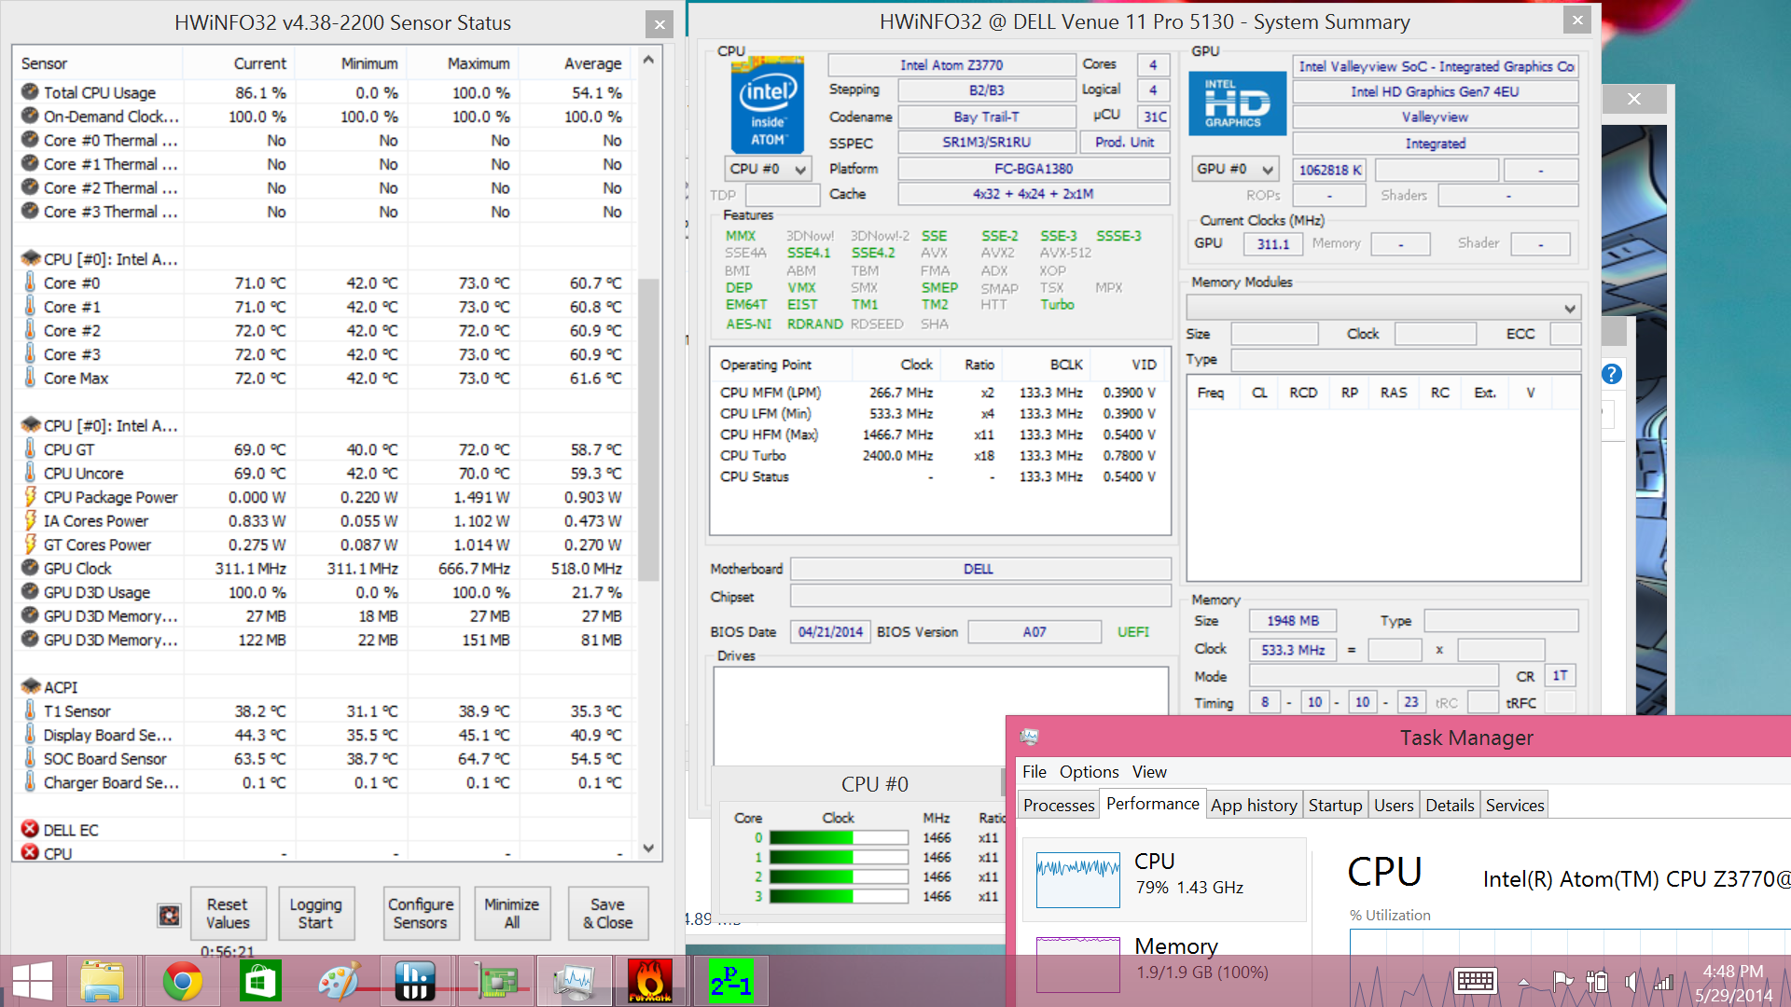The height and width of the screenshot is (1007, 1791).
Task: Open the Windows Store taskbar icon
Action: [260, 982]
